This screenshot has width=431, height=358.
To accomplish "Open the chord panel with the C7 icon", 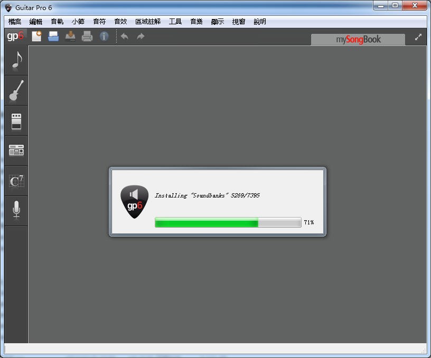I will tap(16, 181).
